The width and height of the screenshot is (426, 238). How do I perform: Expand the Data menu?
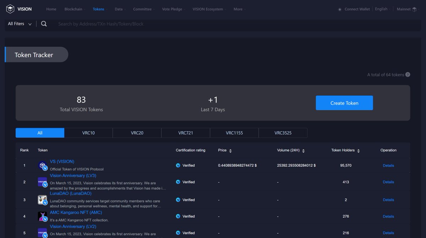click(x=120, y=9)
